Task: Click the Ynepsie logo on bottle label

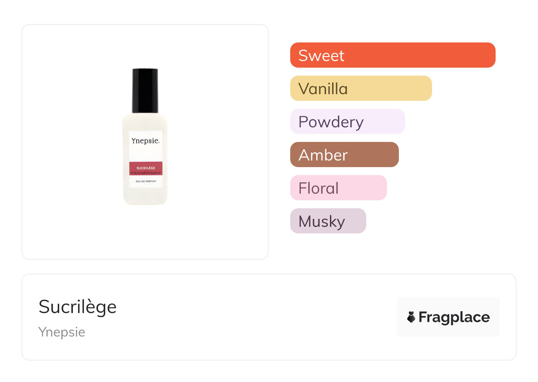Action: [x=145, y=141]
